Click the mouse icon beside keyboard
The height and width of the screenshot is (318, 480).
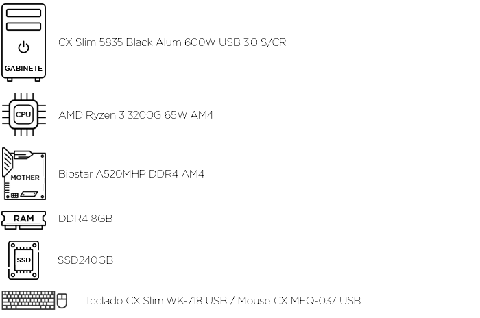62,301
